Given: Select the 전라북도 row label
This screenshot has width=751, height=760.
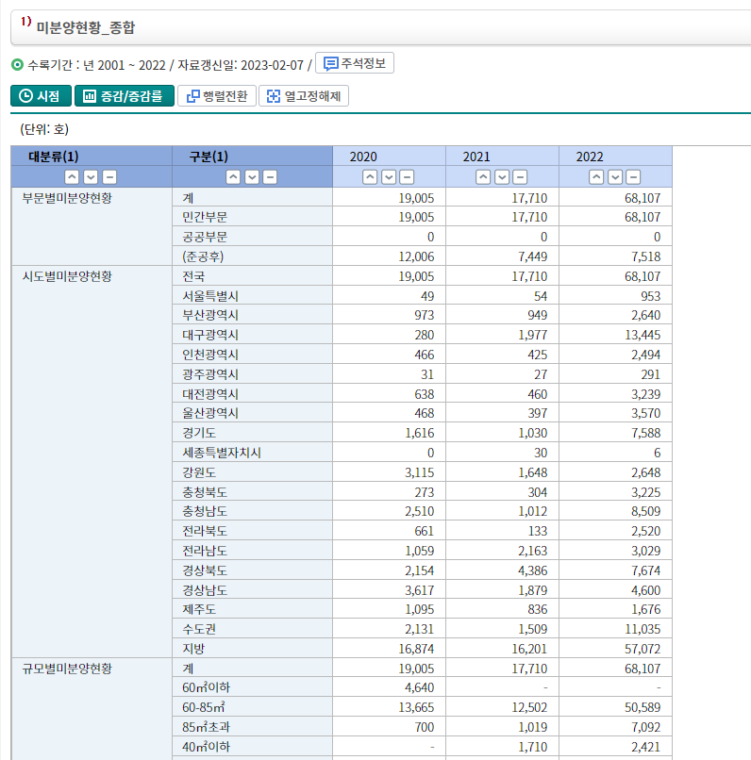Looking at the screenshot, I should pyautogui.click(x=205, y=531).
